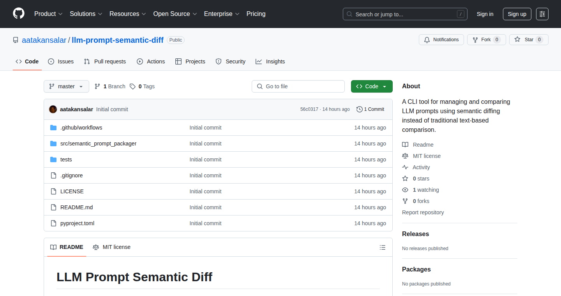The image size is (561, 296).
Task: Select the README tab in file viewer
Action: click(x=67, y=247)
